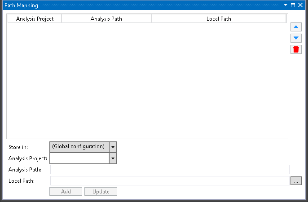Click the 'Analysis Project:' form label

pyautogui.click(x=28, y=158)
